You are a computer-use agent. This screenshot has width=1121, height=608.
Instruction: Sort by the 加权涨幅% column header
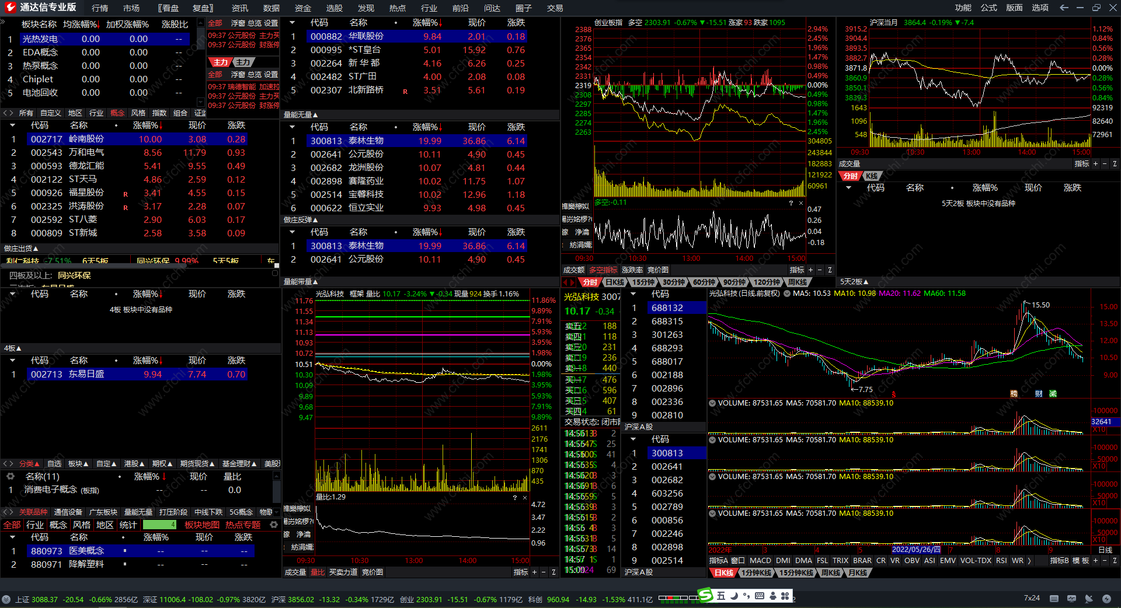pyautogui.click(x=127, y=25)
